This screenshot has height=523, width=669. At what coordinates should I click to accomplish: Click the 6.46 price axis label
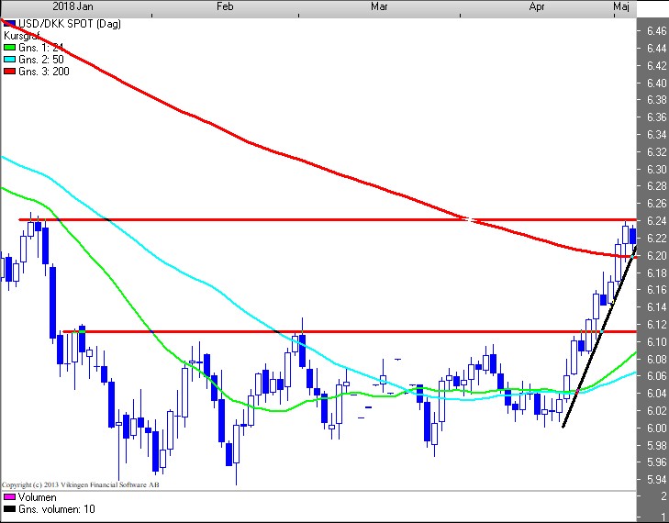pyautogui.click(x=655, y=31)
